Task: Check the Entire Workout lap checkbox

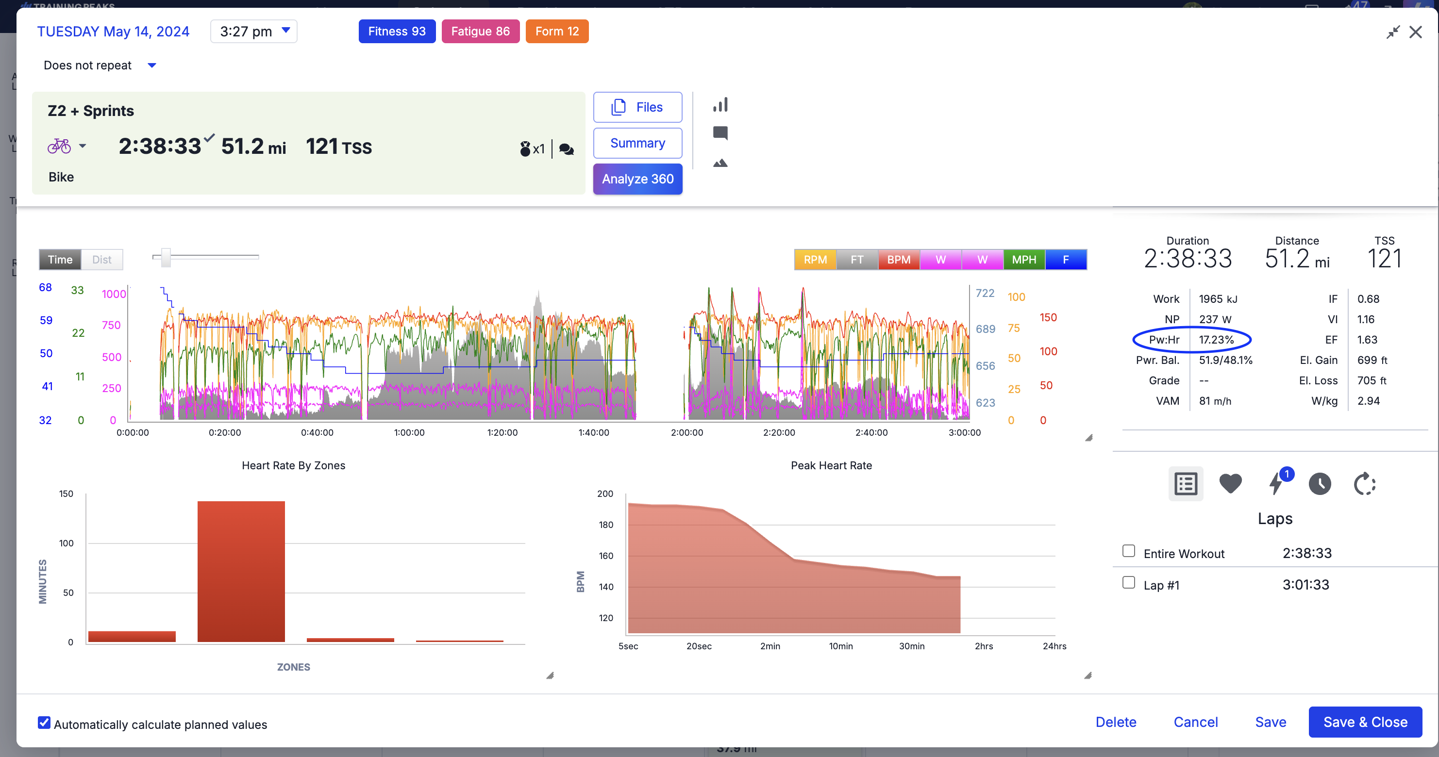Action: click(x=1128, y=551)
